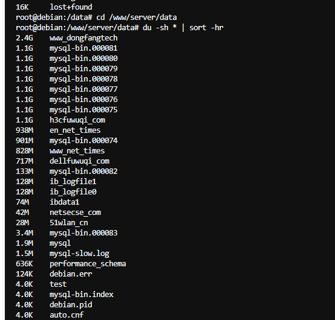Click the debian.err file name

[x=71, y=274]
